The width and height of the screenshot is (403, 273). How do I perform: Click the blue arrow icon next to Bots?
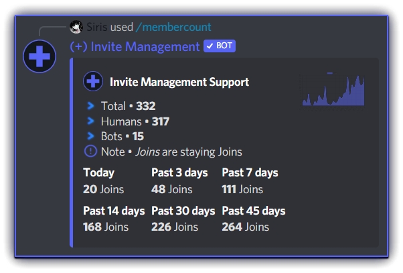click(91, 136)
